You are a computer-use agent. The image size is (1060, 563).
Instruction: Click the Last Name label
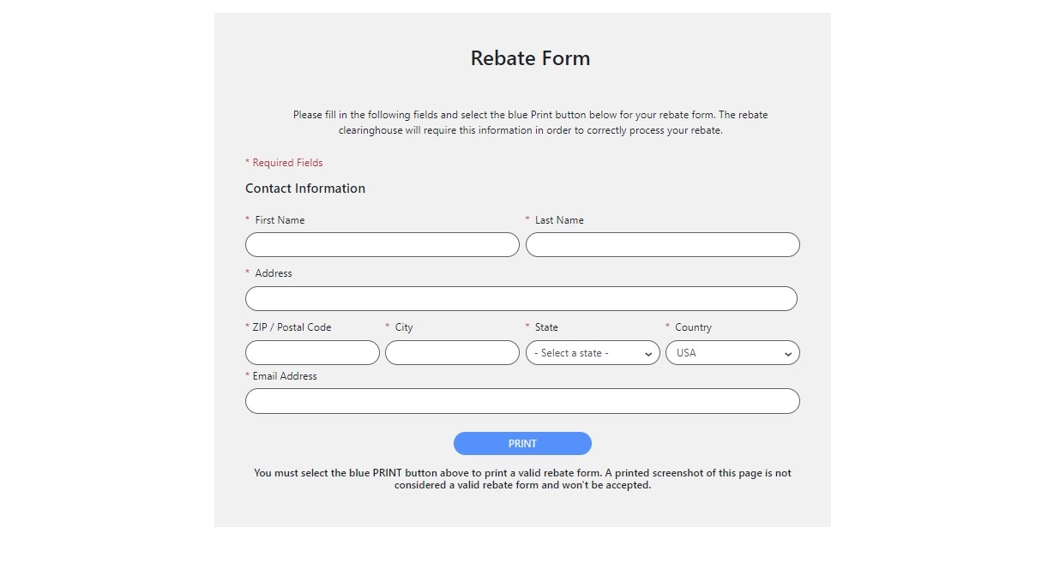pyautogui.click(x=558, y=219)
